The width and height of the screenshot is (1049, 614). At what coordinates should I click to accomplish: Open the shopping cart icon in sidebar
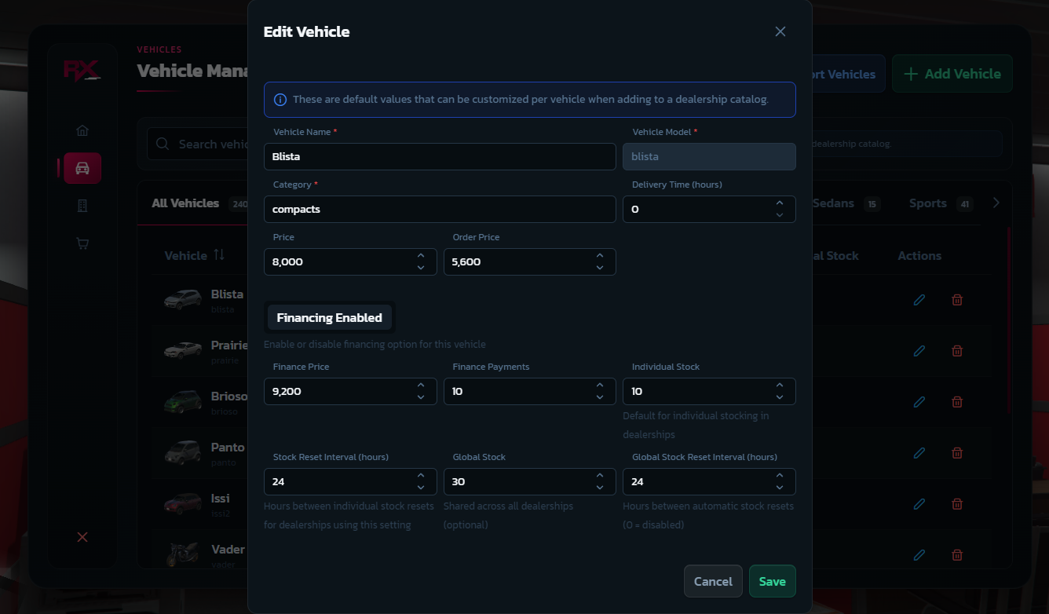(82, 243)
